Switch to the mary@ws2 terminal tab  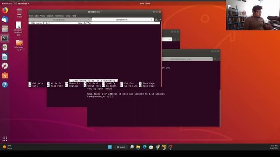(59, 20)
